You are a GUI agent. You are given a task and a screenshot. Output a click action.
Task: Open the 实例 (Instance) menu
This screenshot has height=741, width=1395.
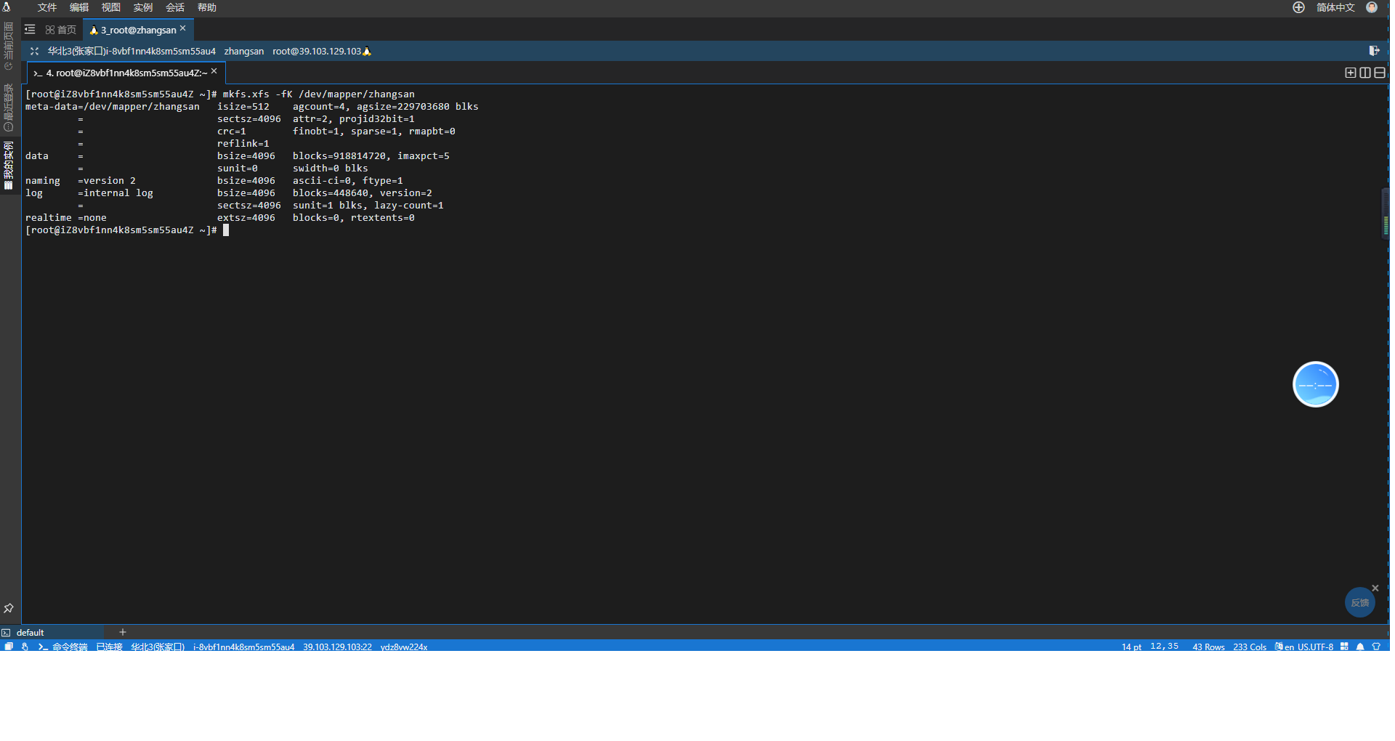(x=142, y=7)
